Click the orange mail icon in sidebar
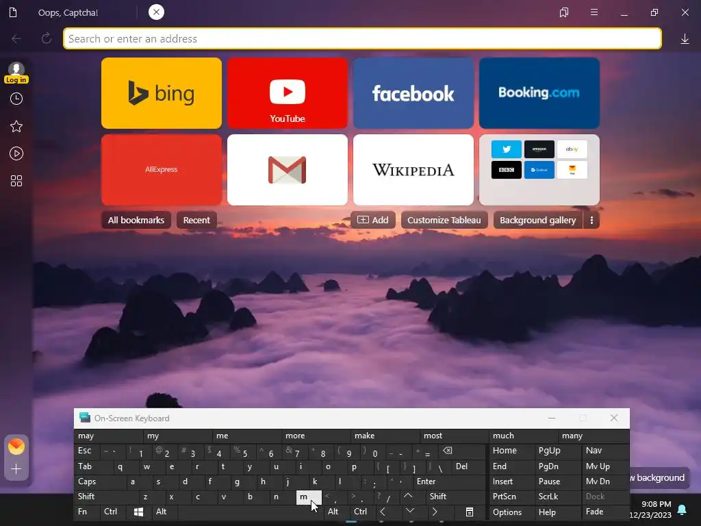701x526 pixels. point(16,447)
